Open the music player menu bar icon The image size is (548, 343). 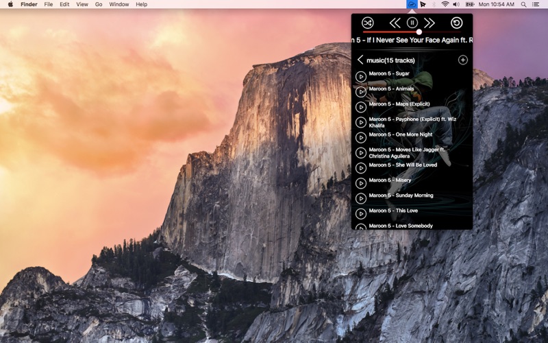click(x=412, y=4)
